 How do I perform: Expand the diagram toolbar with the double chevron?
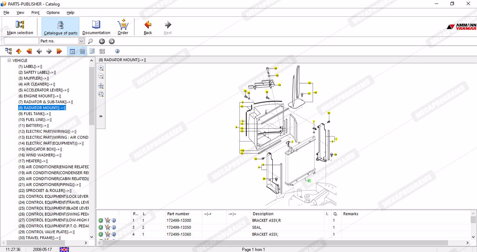101,116
